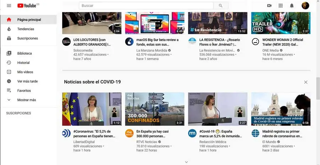This screenshot has height=165, width=320.
Task: Play the Redacción Médica 2:27 thumbnail
Action: [218, 109]
